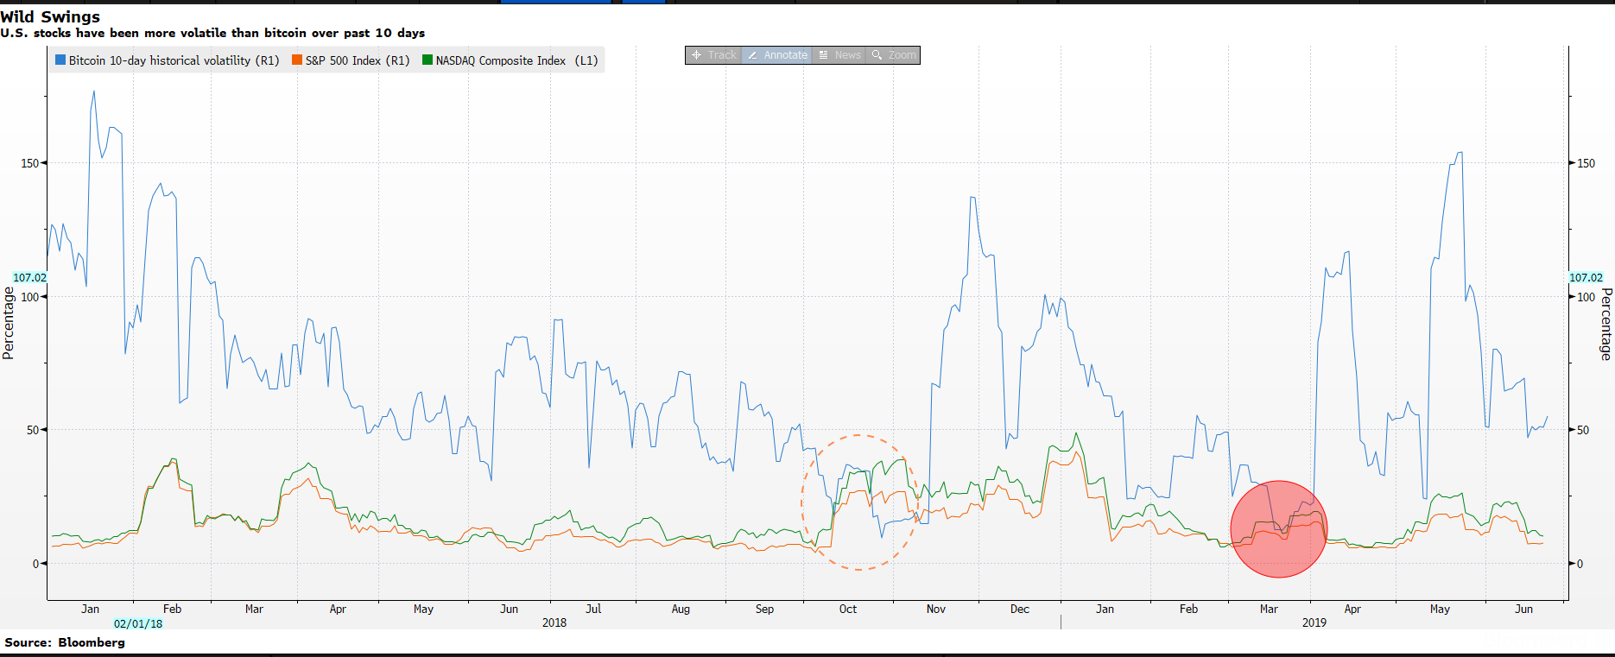Click the Track crosshair icon
The width and height of the screenshot is (1615, 657).
[697, 55]
